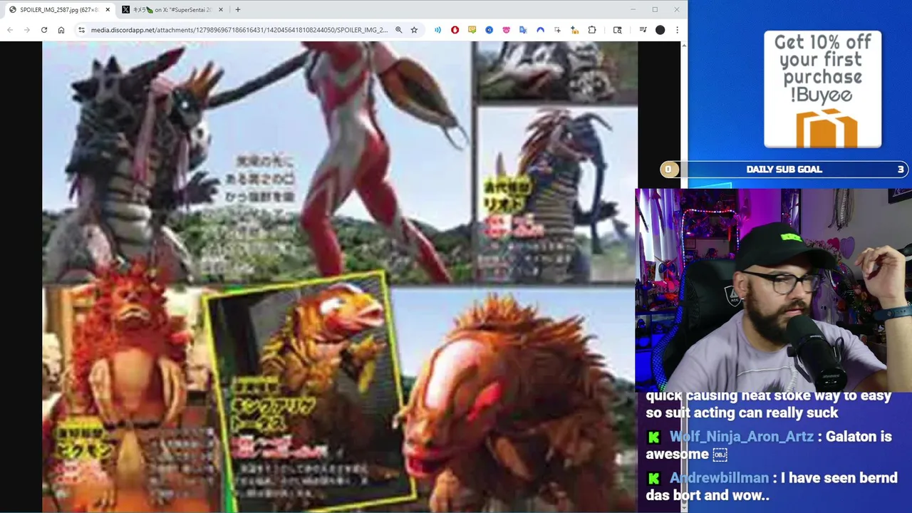Screen dimensions: 912x513
Task: Open the blue arc-shaped extension icon
Action: point(541,30)
